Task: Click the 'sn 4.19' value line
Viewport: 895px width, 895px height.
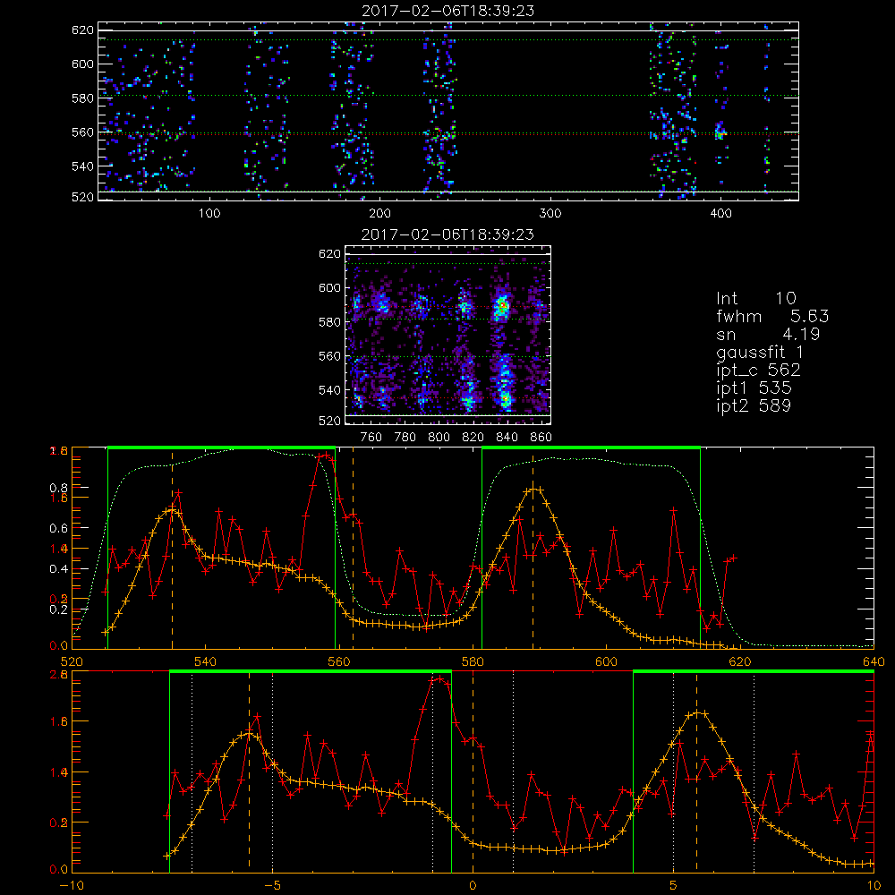Action: [x=768, y=334]
